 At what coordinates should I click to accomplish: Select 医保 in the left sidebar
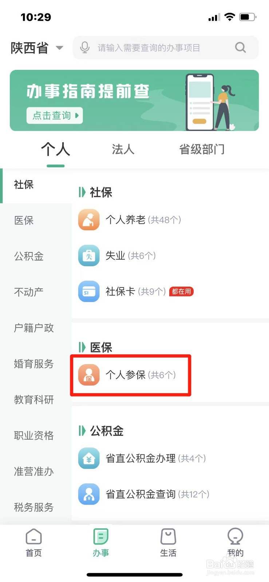tap(24, 220)
